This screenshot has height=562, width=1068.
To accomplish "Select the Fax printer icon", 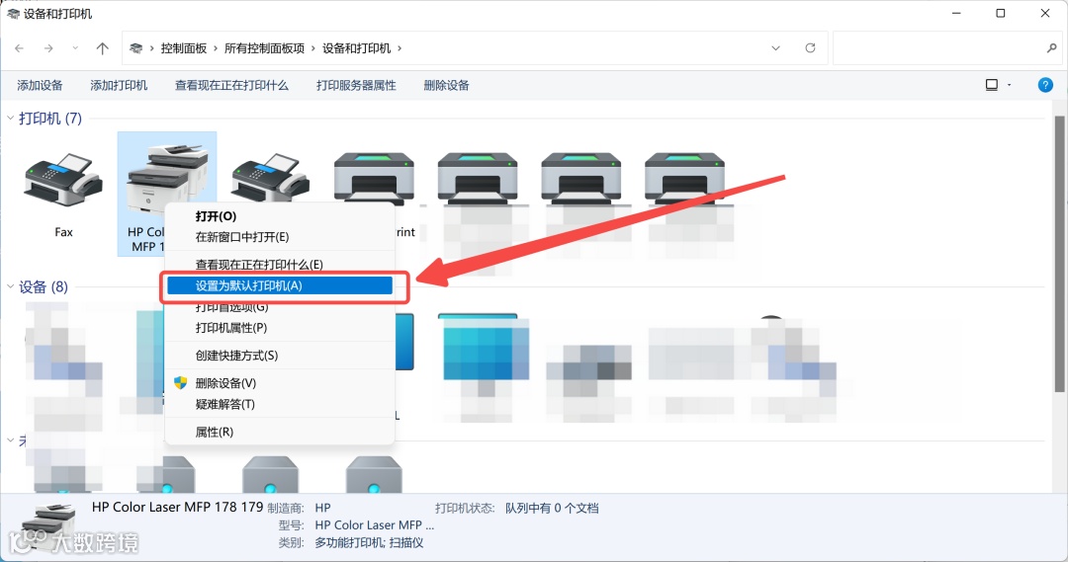I will coord(63,180).
